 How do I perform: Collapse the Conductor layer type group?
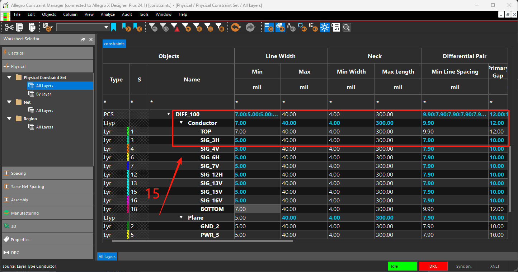pyautogui.click(x=181, y=123)
